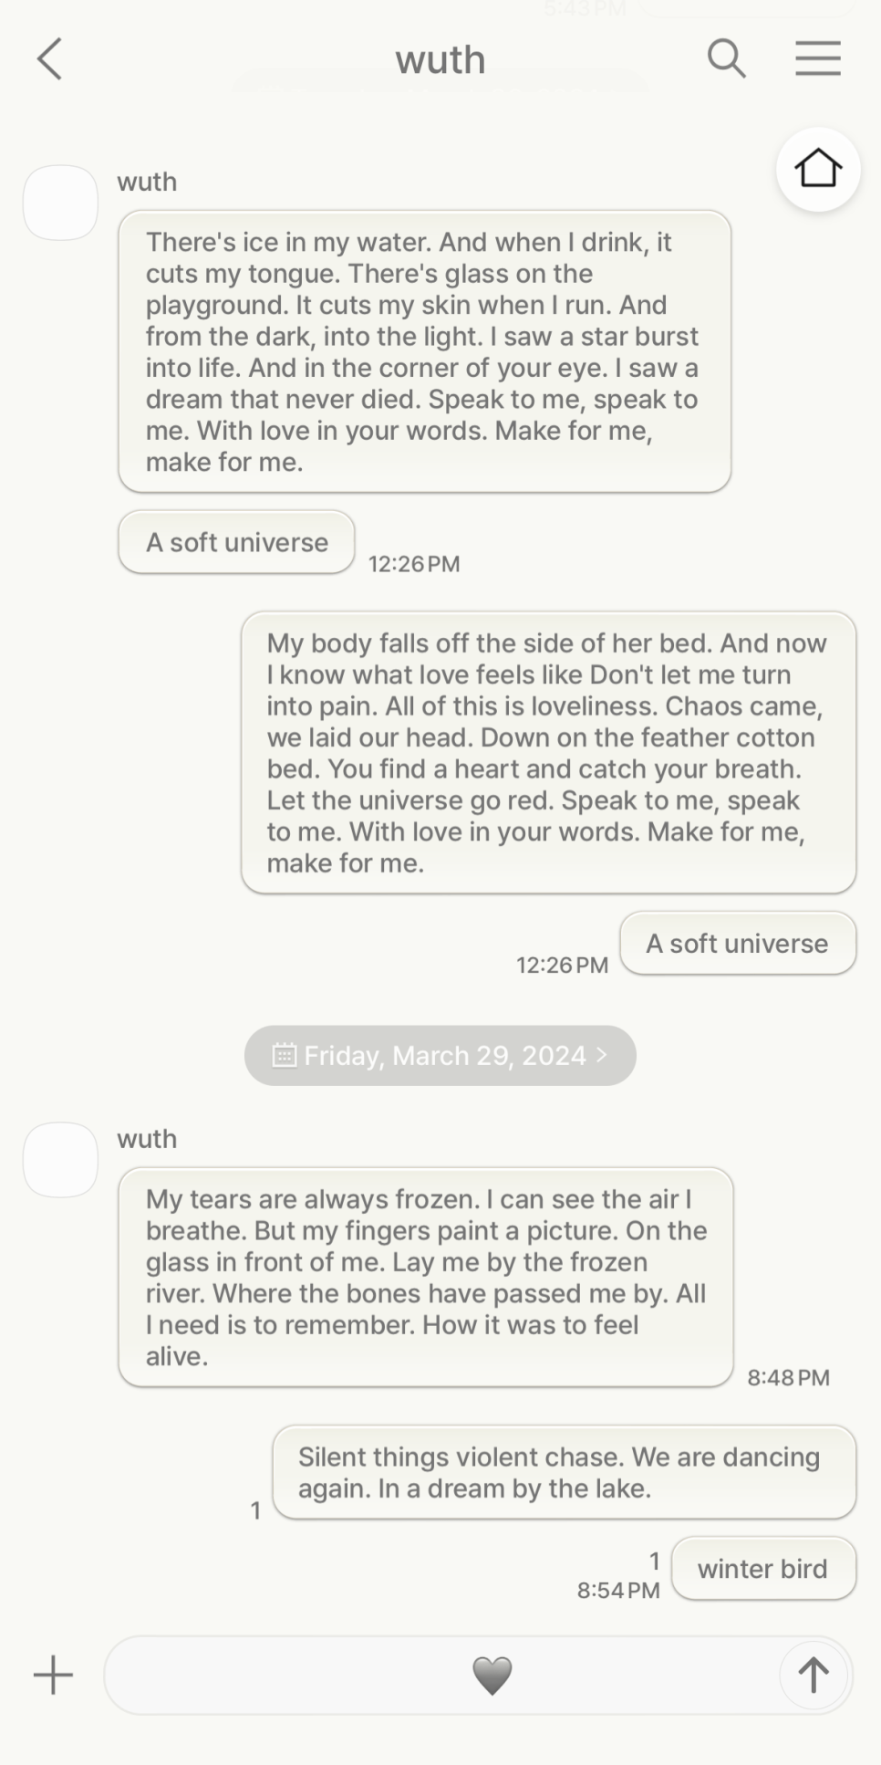Tap "My tears are always frozen" message

click(x=425, y=1277)
